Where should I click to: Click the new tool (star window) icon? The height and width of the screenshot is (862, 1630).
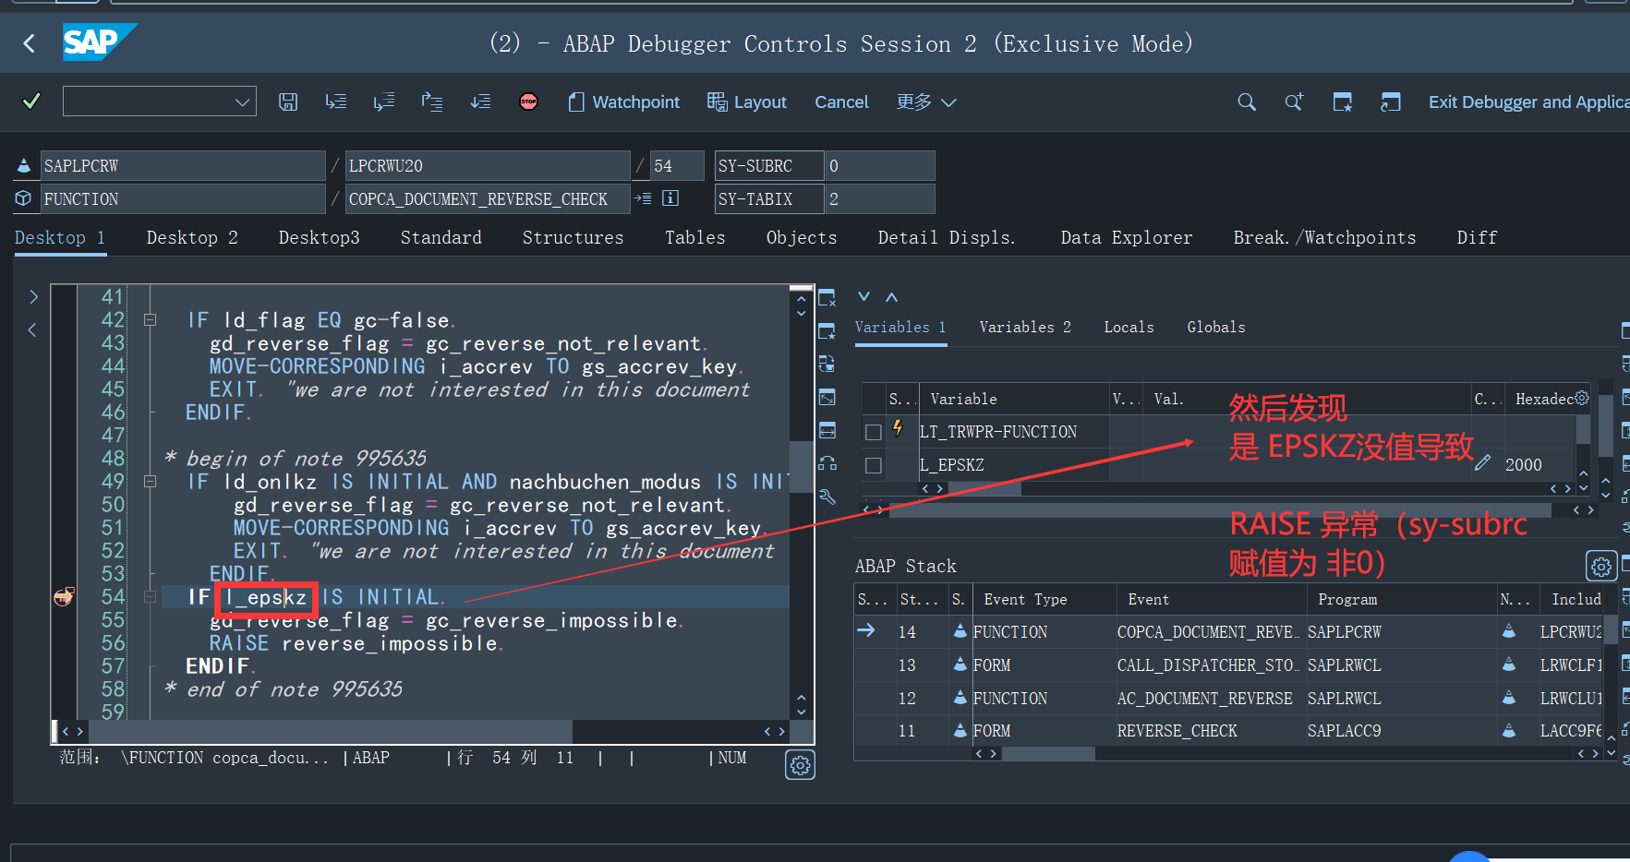pos(827,330)
